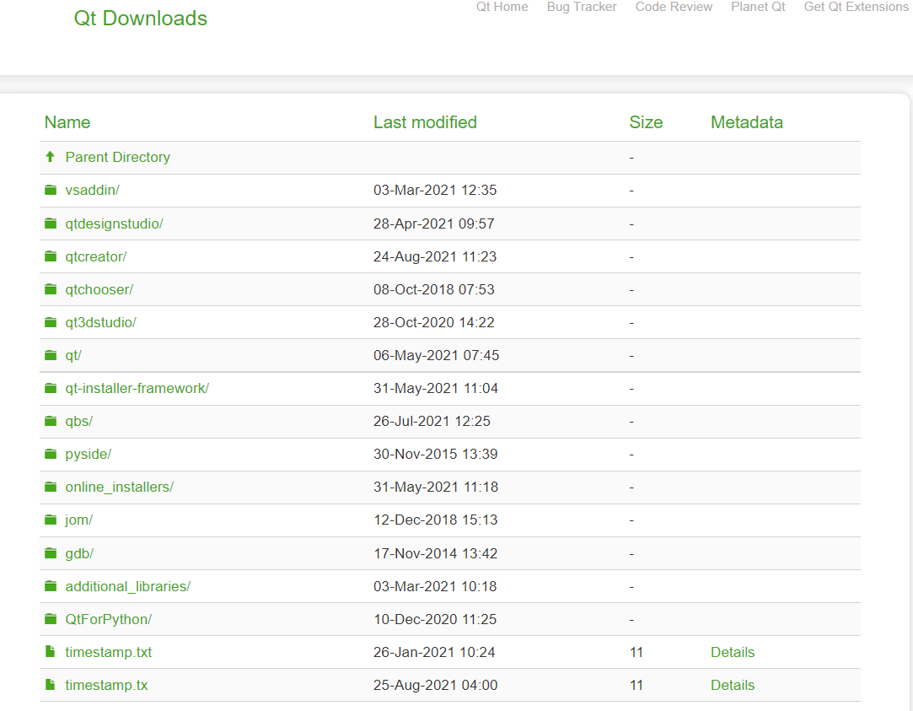Click the folder icon next to qt3dstudio/
This screenshot has width=913, height=711.
[51, 322]
